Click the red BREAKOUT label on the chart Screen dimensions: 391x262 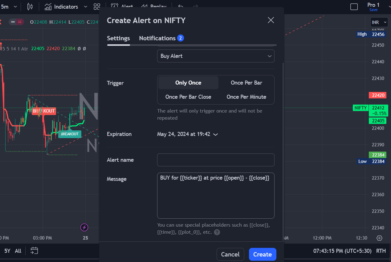pos(44,111)
